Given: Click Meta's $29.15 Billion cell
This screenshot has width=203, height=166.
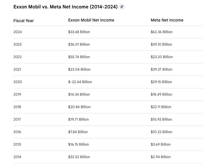Looking at the screenshot, I should [161, 82].
